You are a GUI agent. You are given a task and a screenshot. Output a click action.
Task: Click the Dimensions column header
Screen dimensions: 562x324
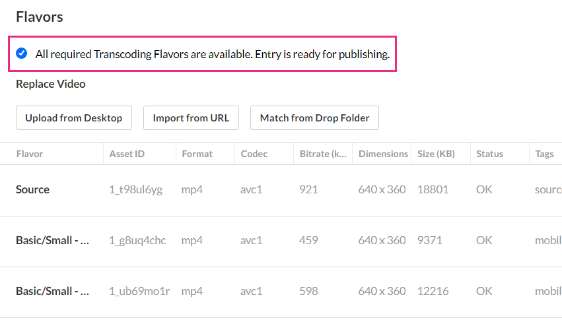(383, 154)
